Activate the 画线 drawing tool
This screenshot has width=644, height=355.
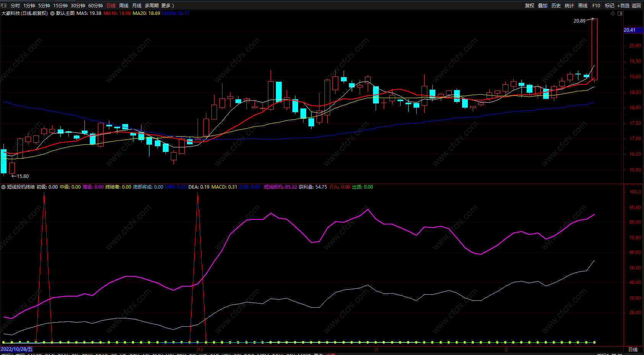[583, 5]
